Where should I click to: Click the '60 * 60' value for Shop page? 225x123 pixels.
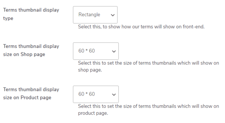click(x=86, y=51)
